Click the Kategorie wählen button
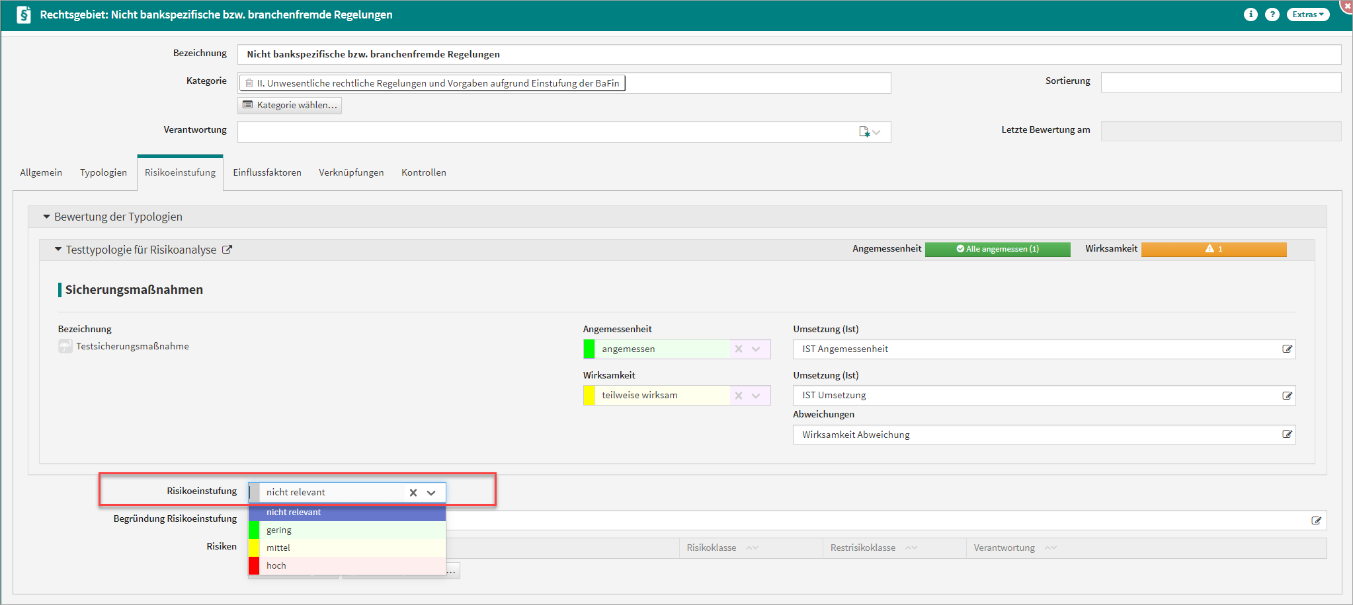 pyautogui.click(x=290, y=105)
